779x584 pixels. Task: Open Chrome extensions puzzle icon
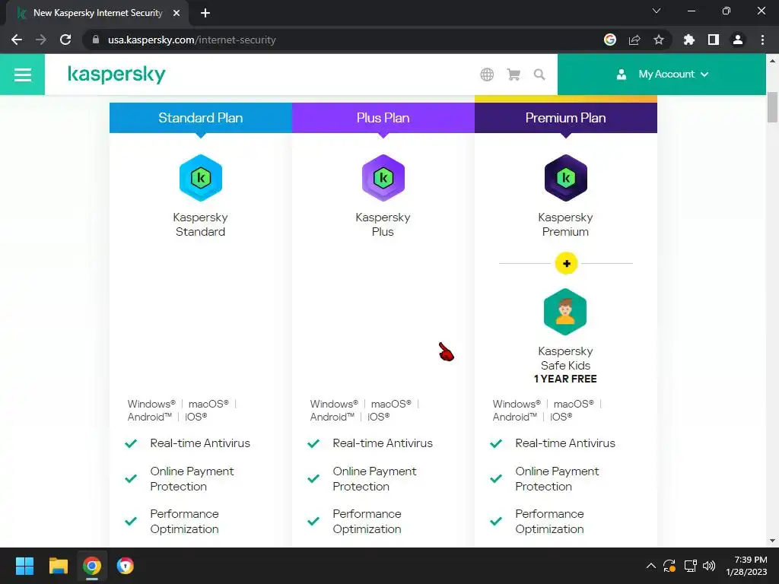pyautogui.click(x=689, y=40)
